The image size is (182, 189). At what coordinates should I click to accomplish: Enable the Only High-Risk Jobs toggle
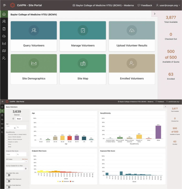8,175
